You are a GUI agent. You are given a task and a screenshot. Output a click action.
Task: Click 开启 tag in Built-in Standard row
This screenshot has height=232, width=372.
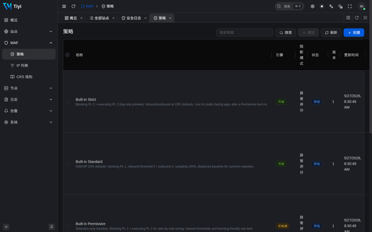click(x=281, y=164)
